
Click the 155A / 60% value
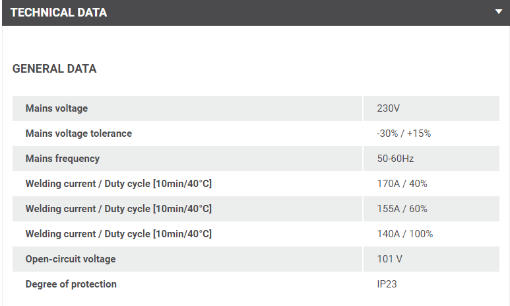[x=402, y=209]
